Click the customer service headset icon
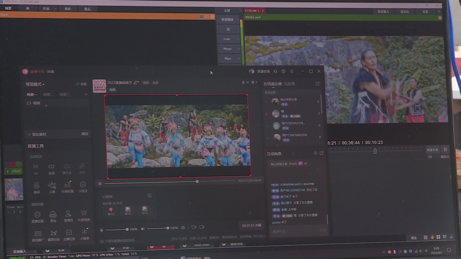 (275, 71)
